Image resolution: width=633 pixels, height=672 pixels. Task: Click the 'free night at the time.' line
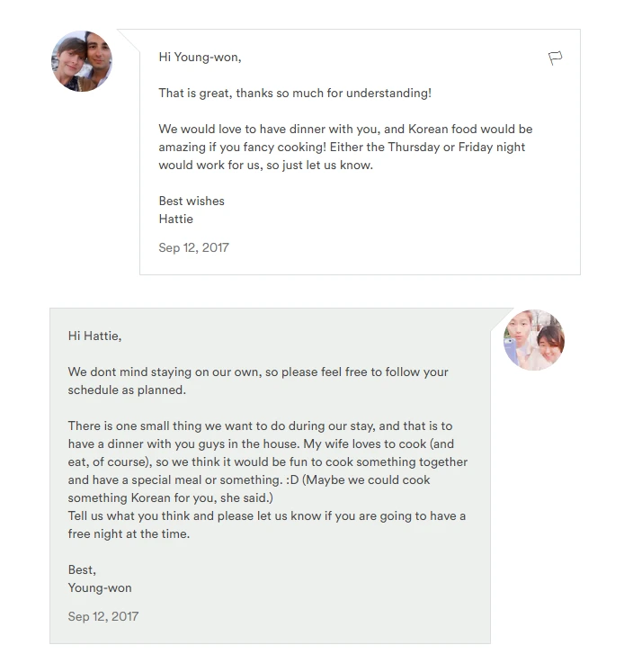(129, 533)
